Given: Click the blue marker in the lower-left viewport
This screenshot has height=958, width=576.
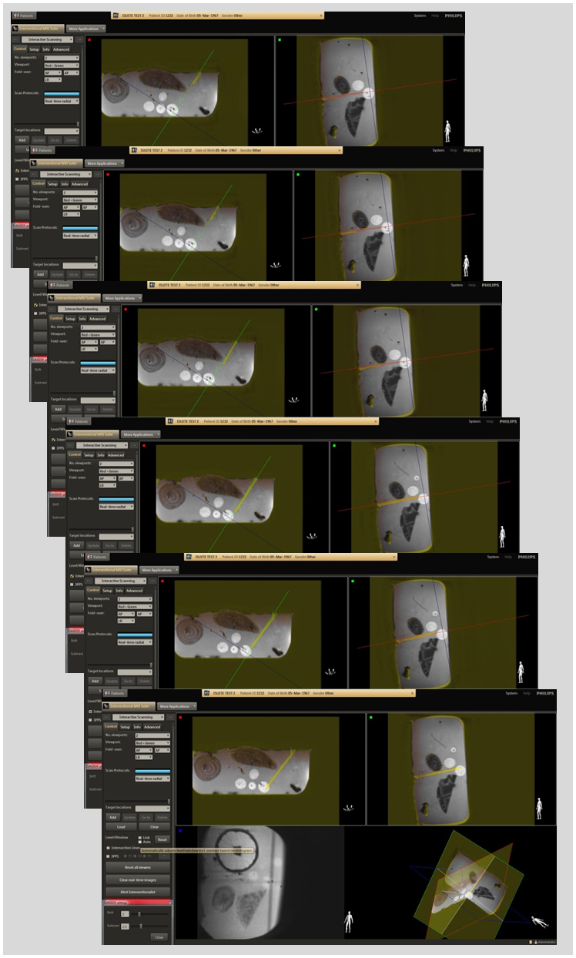Looking at the screenshot, I should pyautogui.click(x=179, y=831).
